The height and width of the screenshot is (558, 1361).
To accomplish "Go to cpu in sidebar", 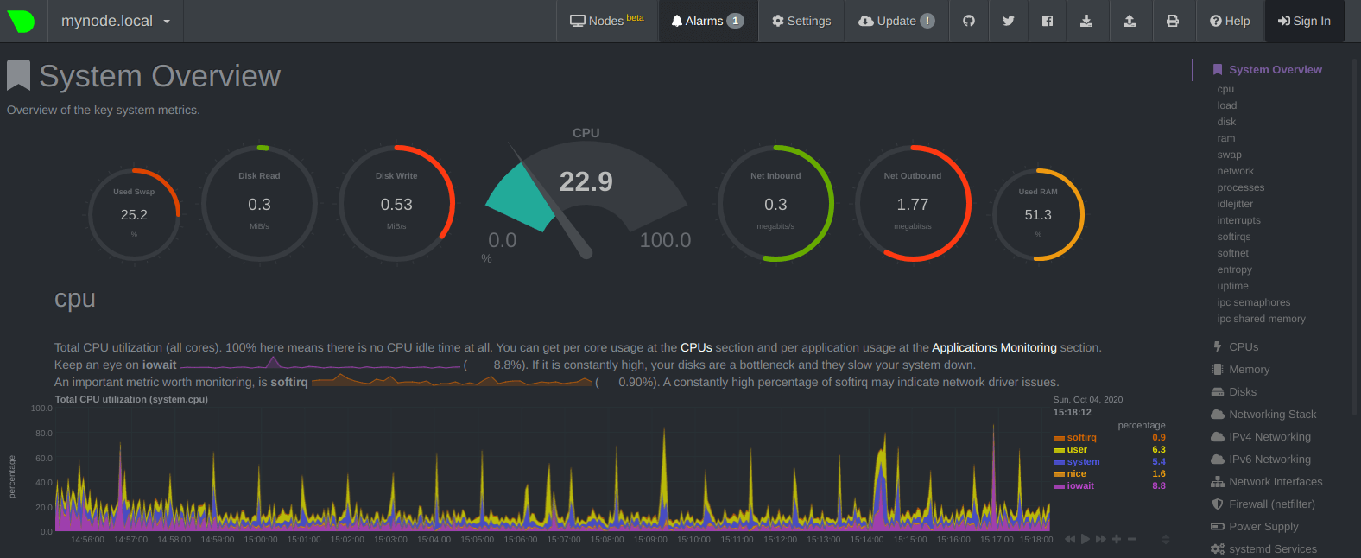I will coord(1225,89).
